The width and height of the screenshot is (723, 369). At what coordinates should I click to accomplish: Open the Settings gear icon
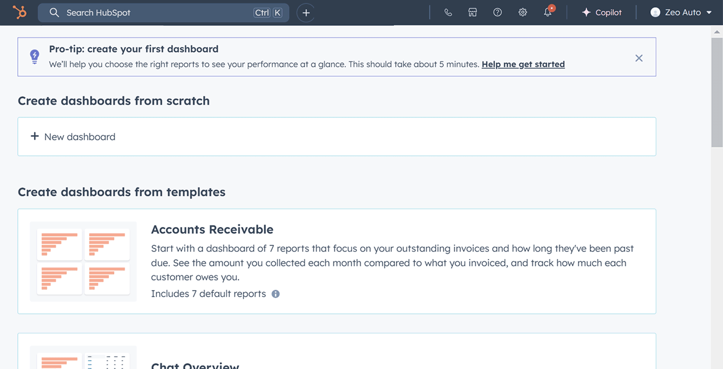[x=523, y=12]
